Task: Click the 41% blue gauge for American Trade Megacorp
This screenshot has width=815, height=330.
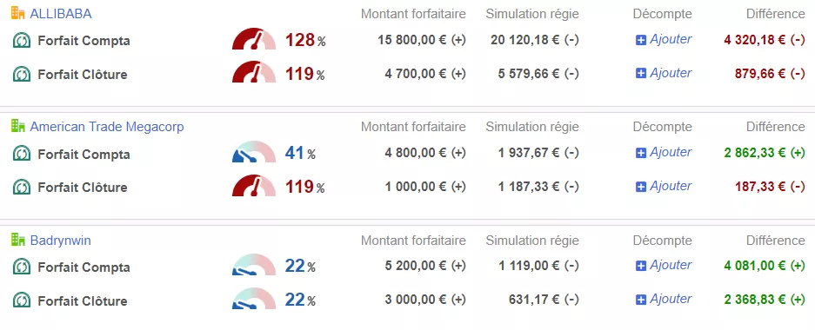Action: click(x=254, y=152)
